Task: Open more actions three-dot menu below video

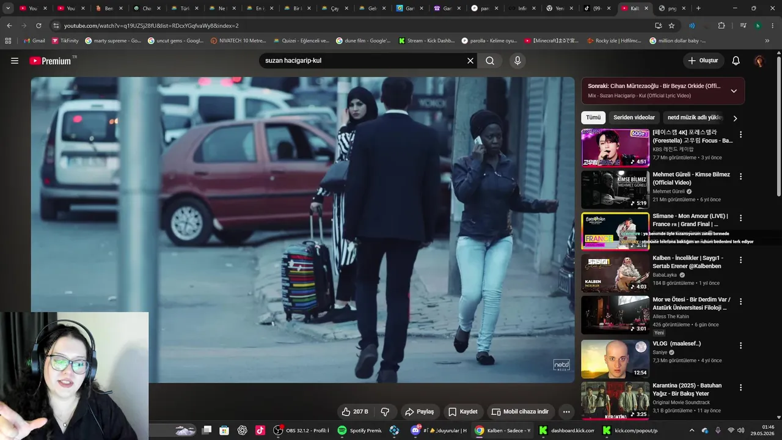Action: 566,412
